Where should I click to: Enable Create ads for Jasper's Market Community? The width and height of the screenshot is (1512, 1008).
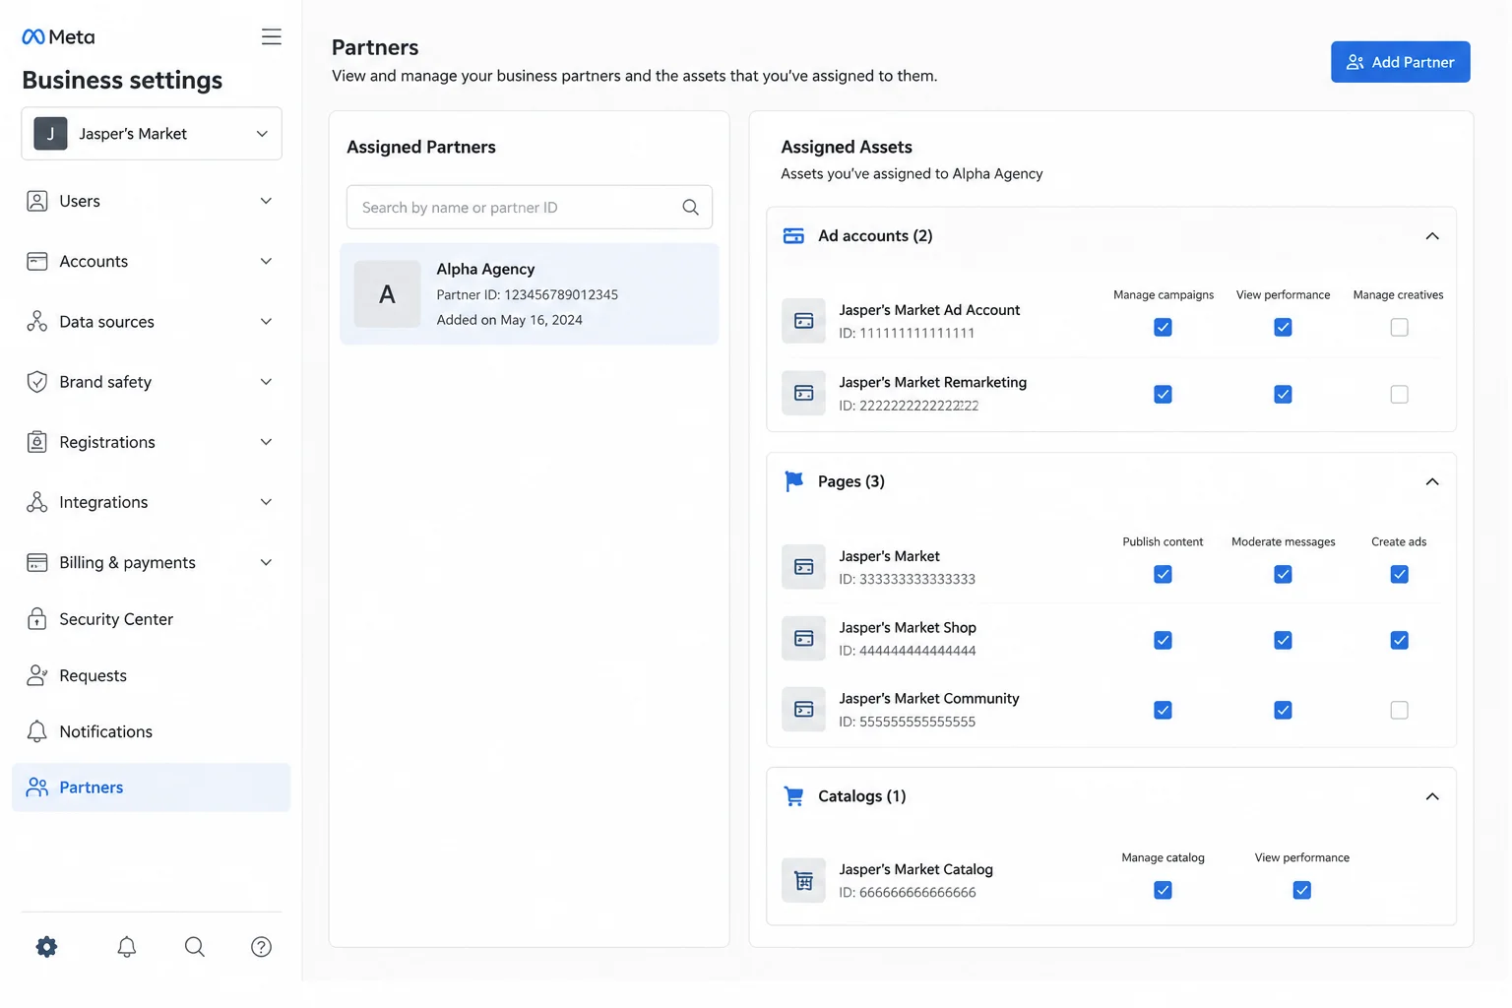pyautogui.click(x=1399, y=710)
